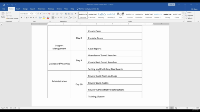Apply superscript formatting
The image size is (200, 112).
click(x=36, y=18)
